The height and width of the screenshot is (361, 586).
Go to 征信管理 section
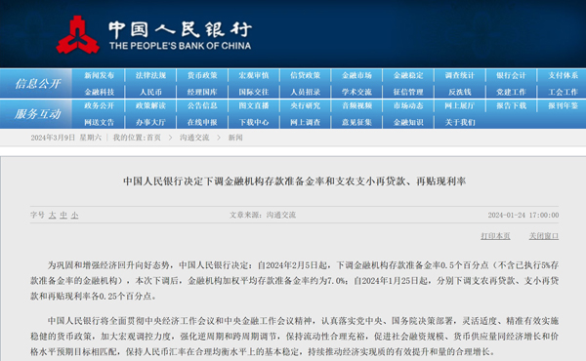click(408, 92)
